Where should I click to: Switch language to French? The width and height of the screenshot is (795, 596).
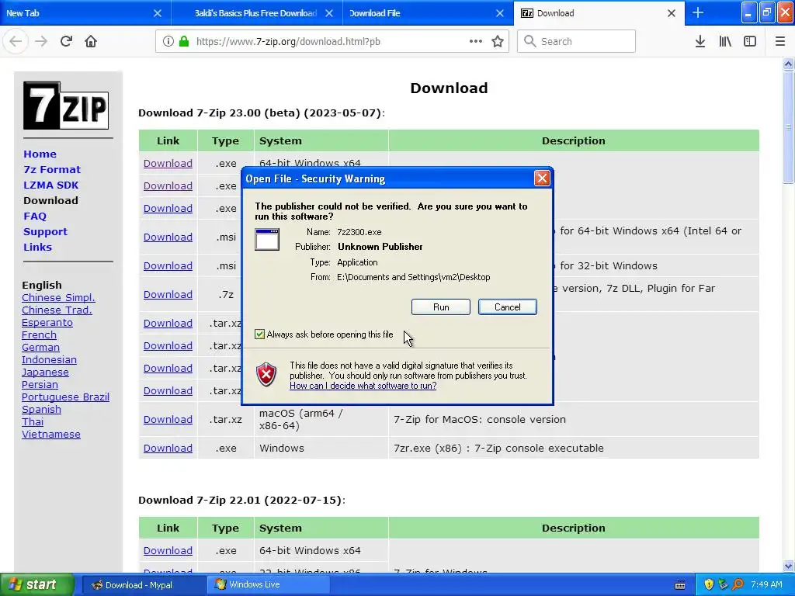pyautogui.click(x=39, y=335)
